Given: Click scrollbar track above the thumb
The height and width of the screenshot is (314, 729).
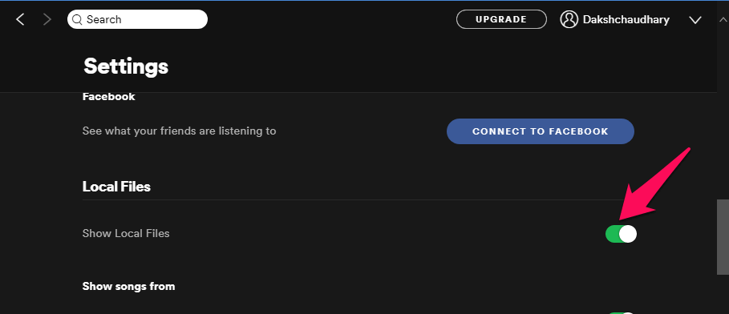Looking at the screenshot, I should click(723, 111).
